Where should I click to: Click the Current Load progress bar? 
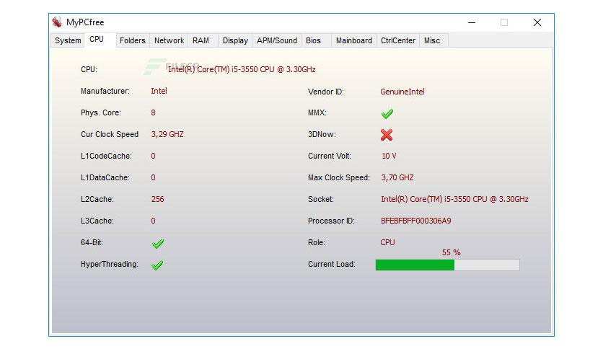coord(447,265)
